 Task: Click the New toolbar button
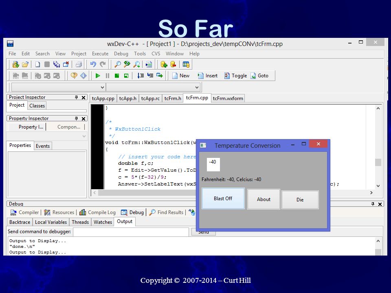[181, 76]
